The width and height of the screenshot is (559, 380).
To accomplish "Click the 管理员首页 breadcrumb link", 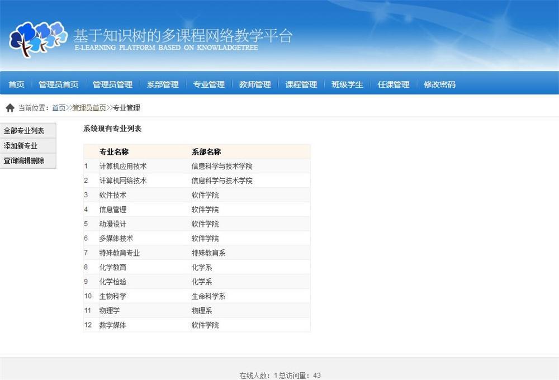I will coord(89,108).
